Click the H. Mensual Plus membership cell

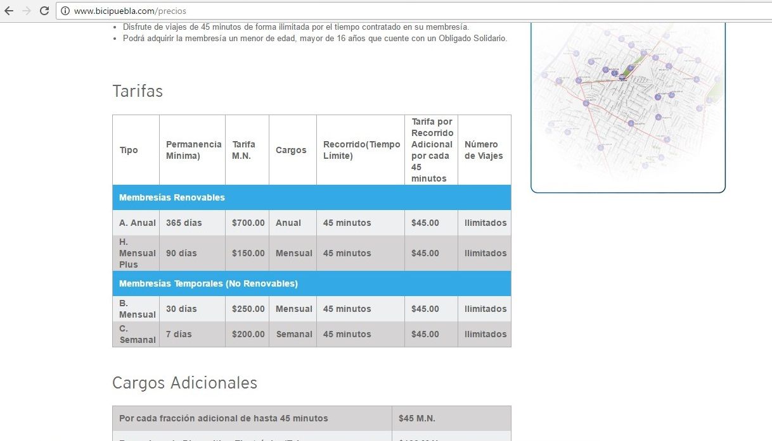point(136,253)
